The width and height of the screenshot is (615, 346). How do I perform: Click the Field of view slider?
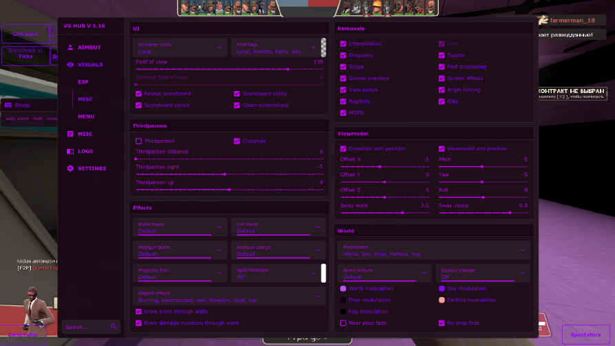point(229,69)
